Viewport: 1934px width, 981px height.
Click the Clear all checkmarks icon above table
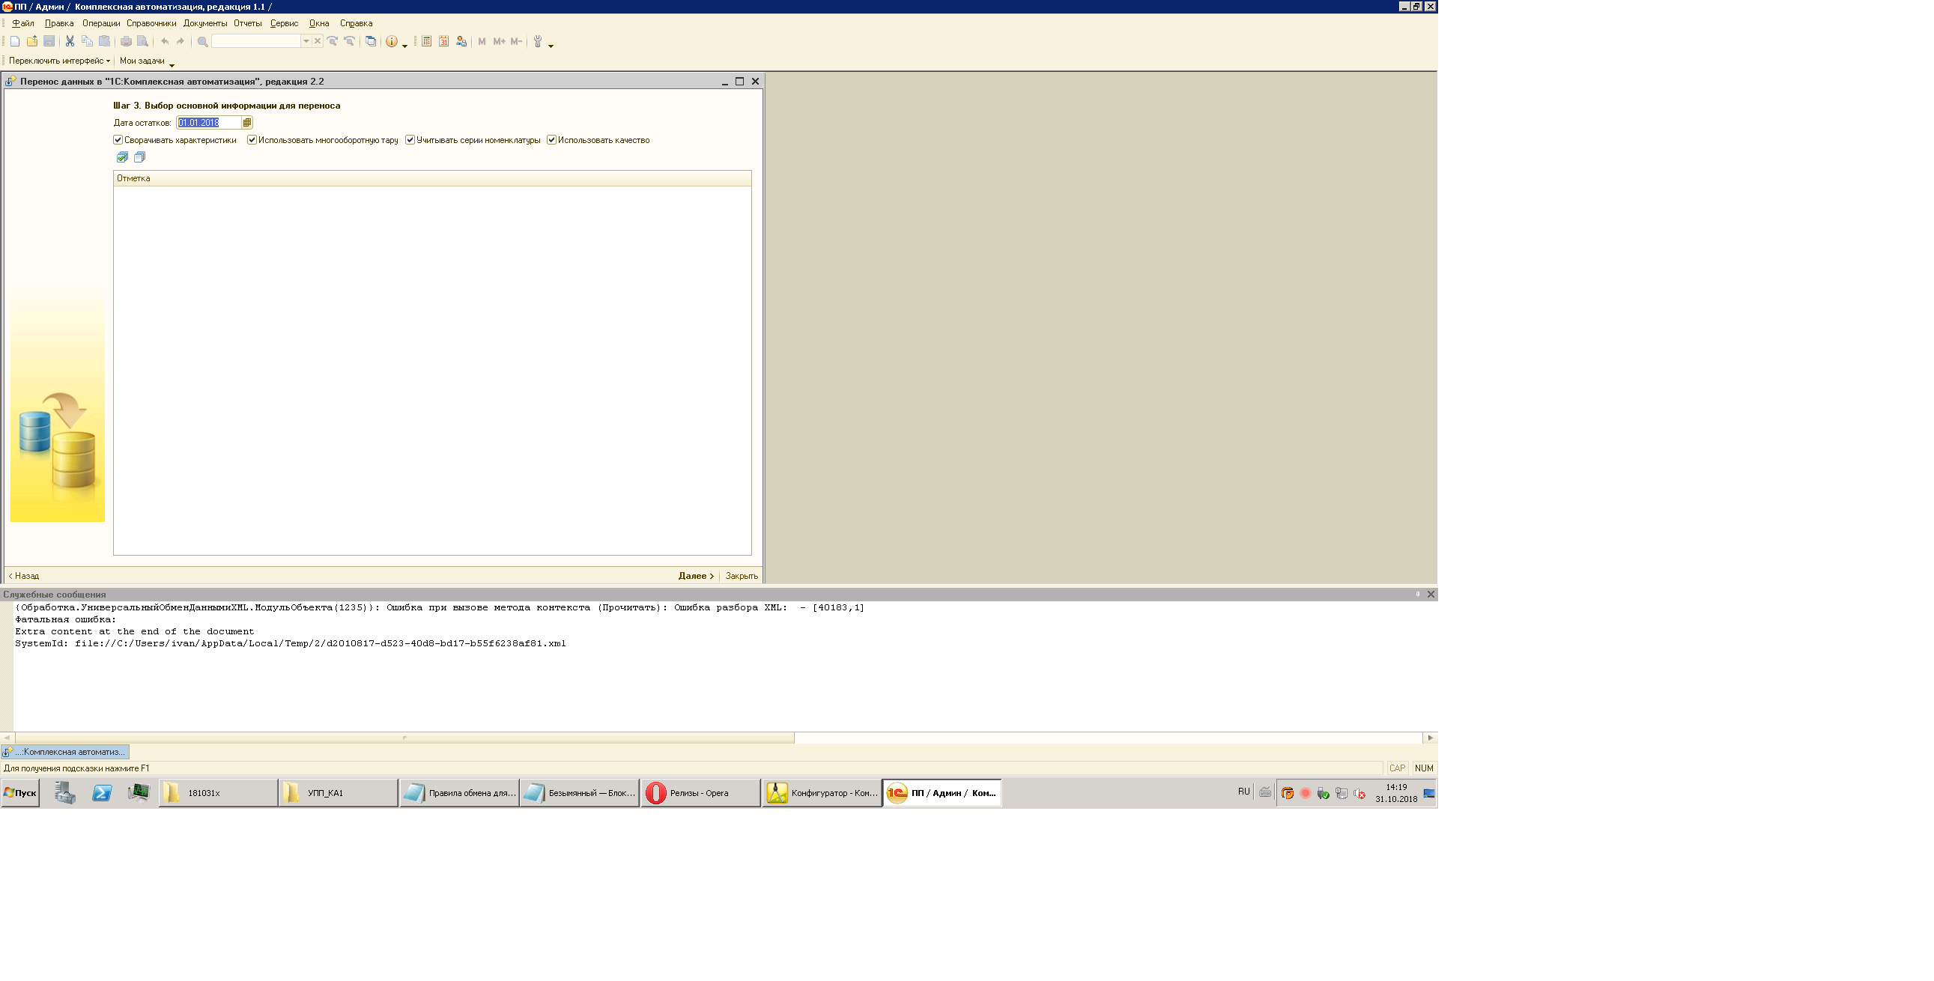click(139, 157)
